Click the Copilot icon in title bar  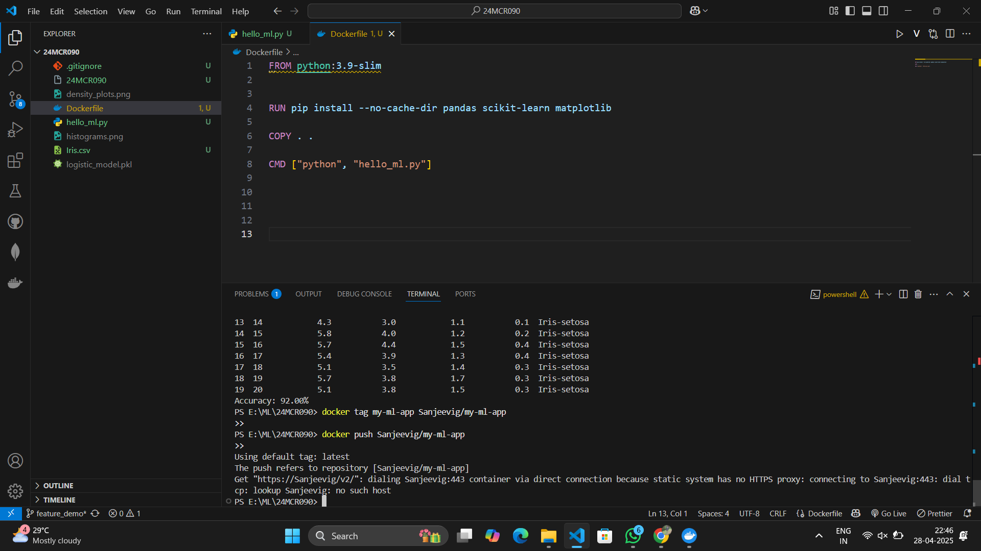tap(695, 11)
